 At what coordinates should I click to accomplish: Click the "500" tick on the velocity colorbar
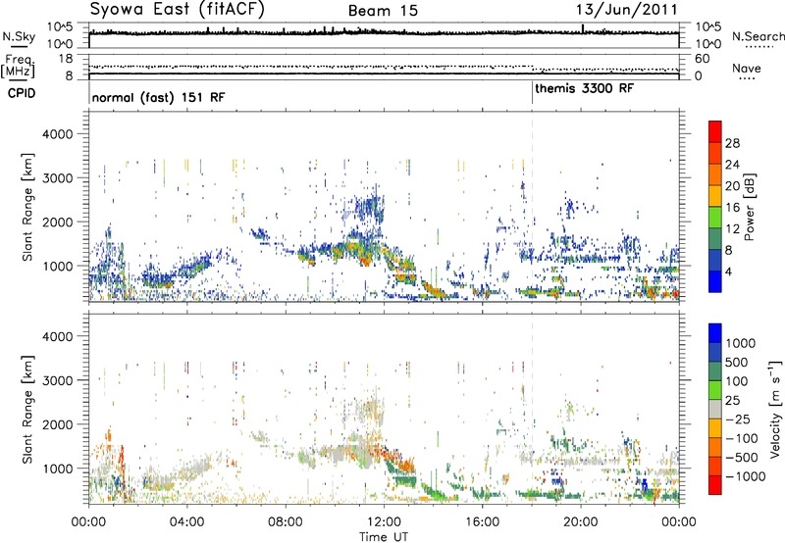[x=737, y=362]
